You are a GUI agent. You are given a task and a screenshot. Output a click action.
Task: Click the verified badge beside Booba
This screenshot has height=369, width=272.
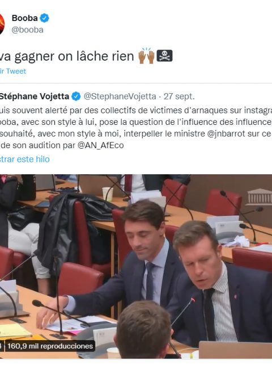(44, 18)
